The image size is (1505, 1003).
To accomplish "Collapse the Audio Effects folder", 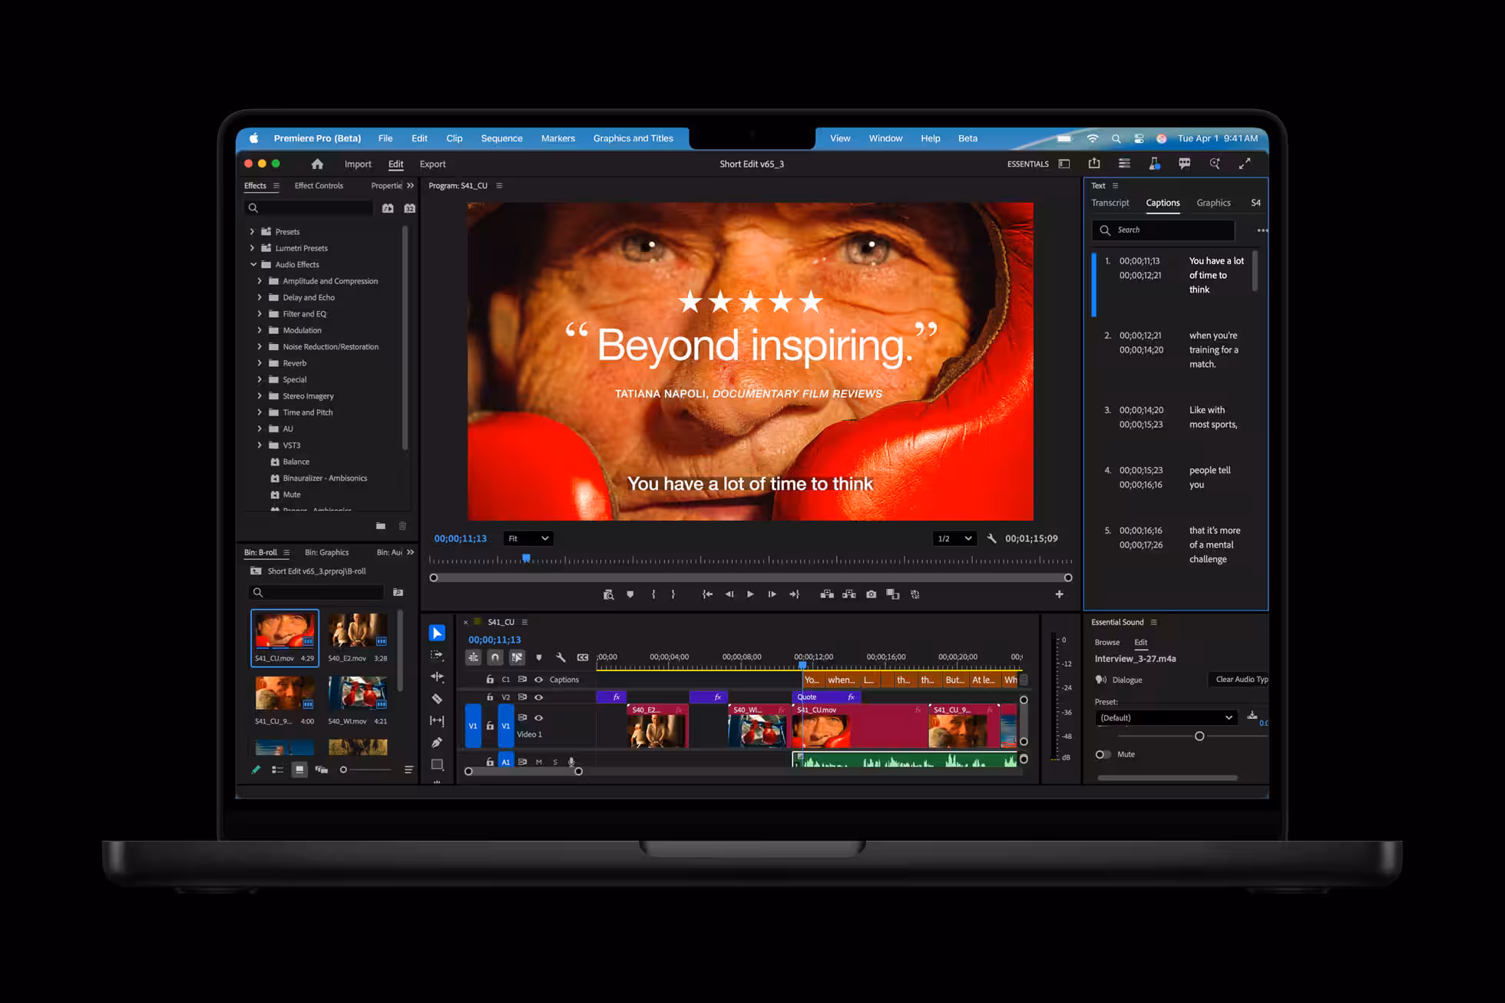I will point(253,264).
